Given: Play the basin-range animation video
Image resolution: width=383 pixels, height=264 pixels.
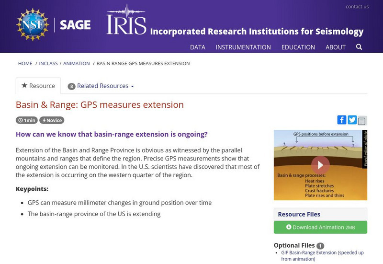Looking at the screenshot, I should tap(320, 165).
